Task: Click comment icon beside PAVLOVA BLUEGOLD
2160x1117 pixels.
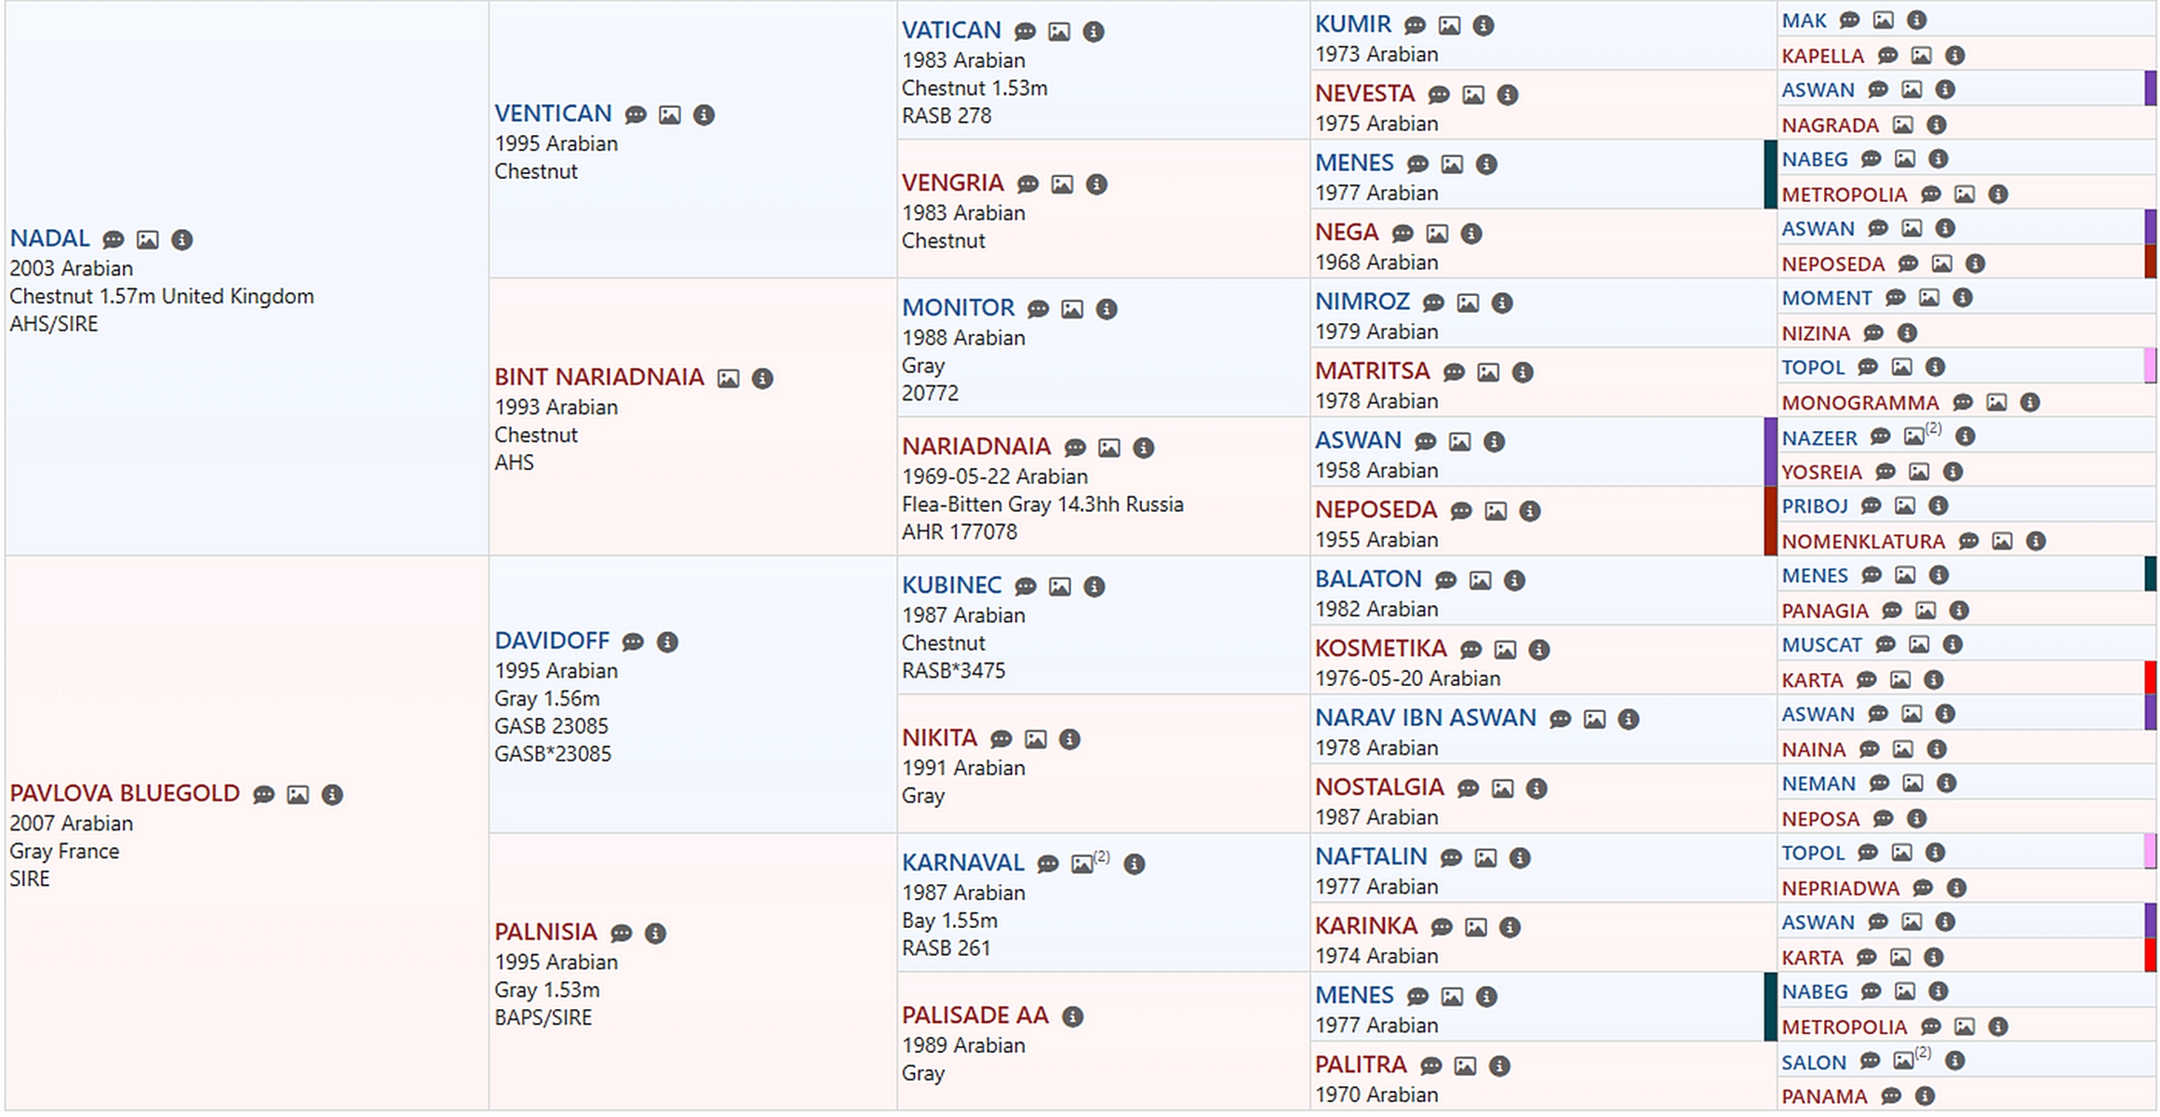Action: (x=263, y=795)
